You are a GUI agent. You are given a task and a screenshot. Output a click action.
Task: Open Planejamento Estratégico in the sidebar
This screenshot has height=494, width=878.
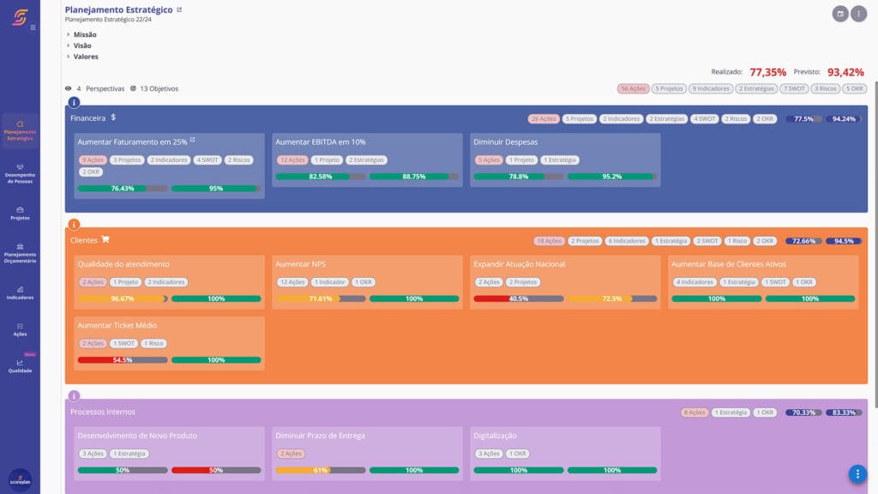point(21,130)
